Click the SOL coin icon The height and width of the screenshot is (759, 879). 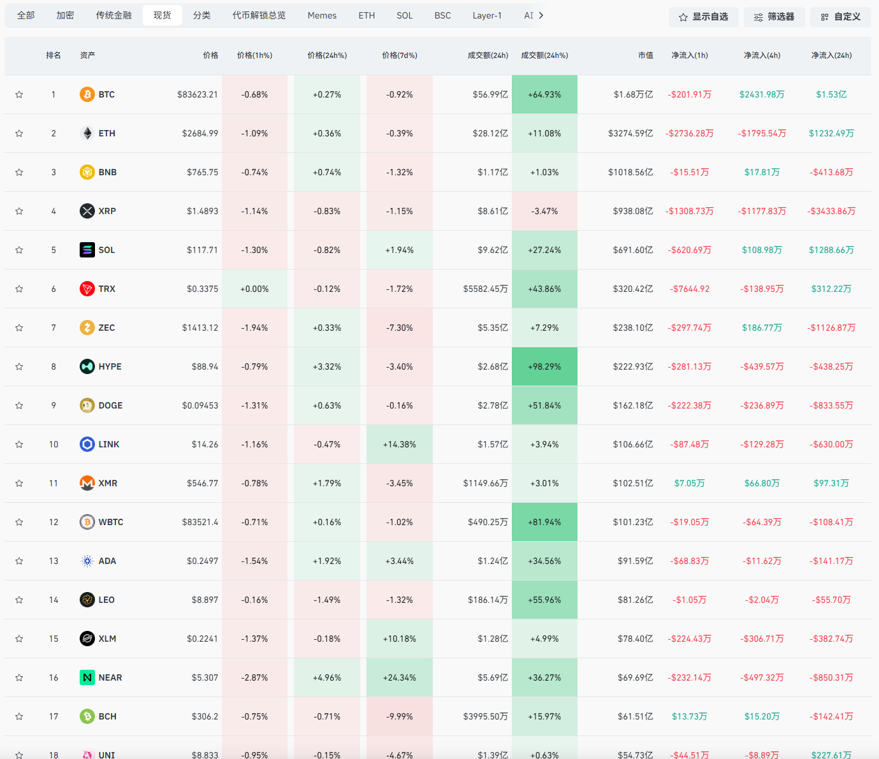click(x=87, y=250)
